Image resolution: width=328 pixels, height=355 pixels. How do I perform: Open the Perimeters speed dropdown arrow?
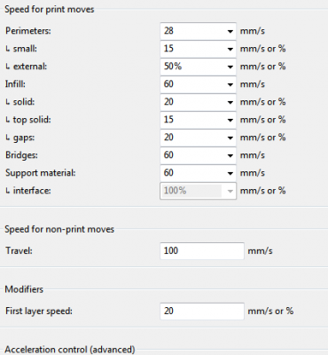tap(230, 31)
